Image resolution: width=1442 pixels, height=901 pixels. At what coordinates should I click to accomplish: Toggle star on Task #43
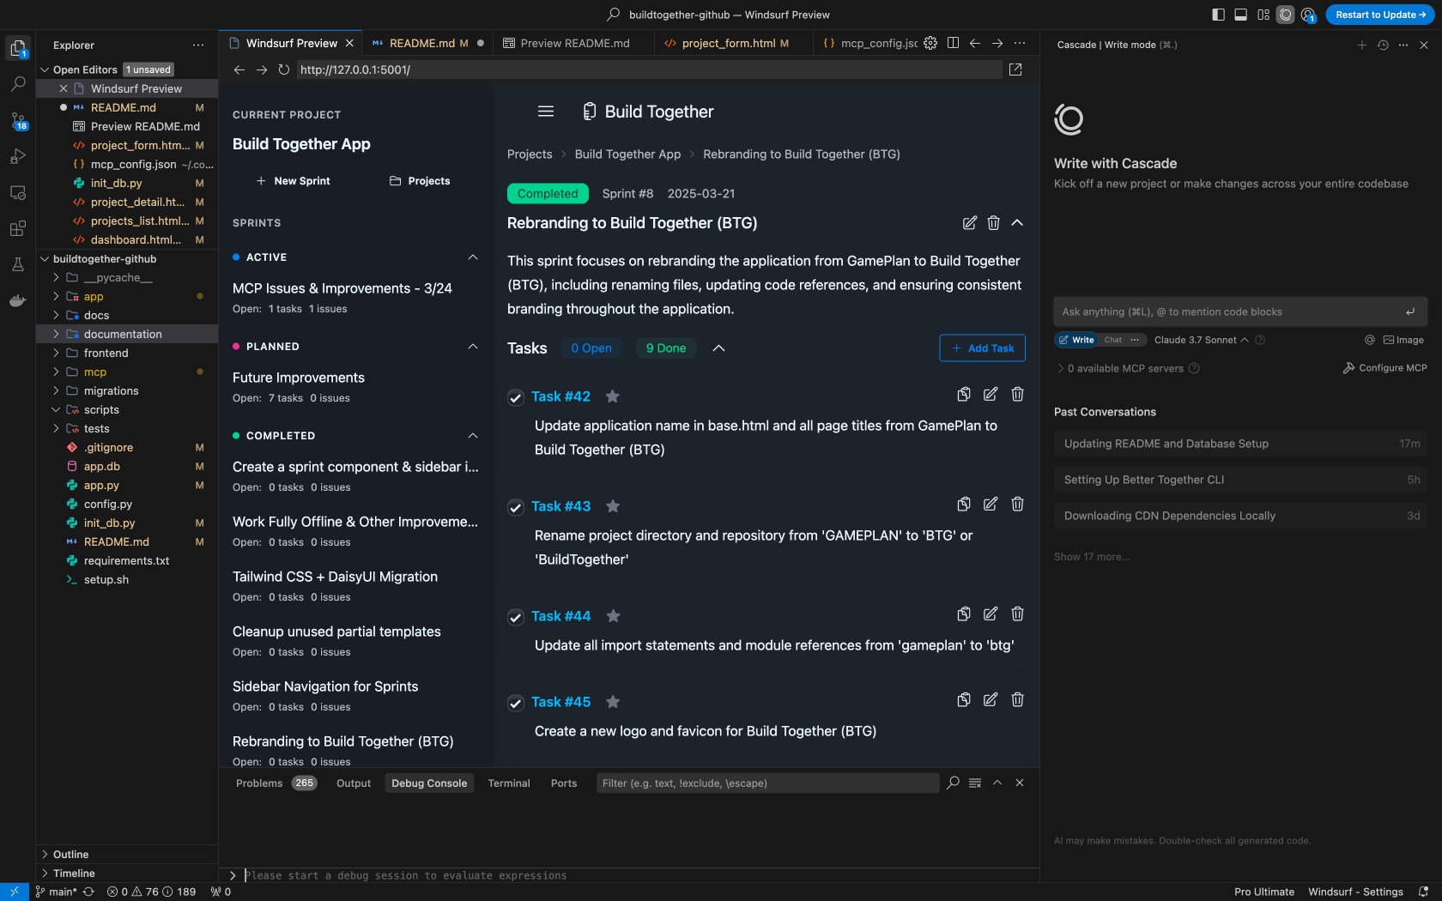tap(613, 506)
